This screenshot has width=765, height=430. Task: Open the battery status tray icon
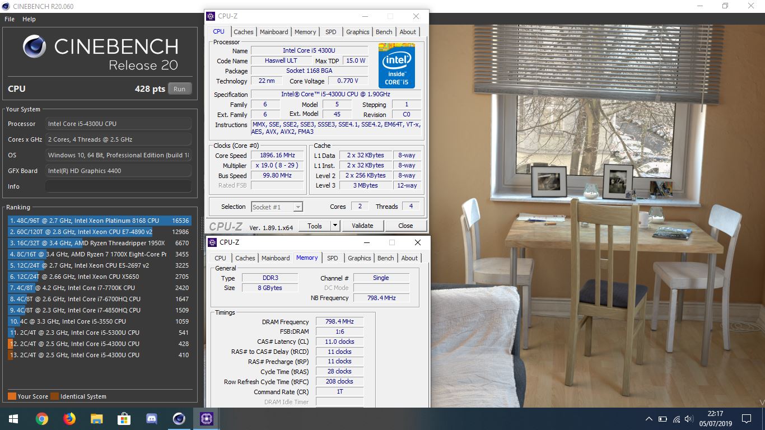(663, 419)
